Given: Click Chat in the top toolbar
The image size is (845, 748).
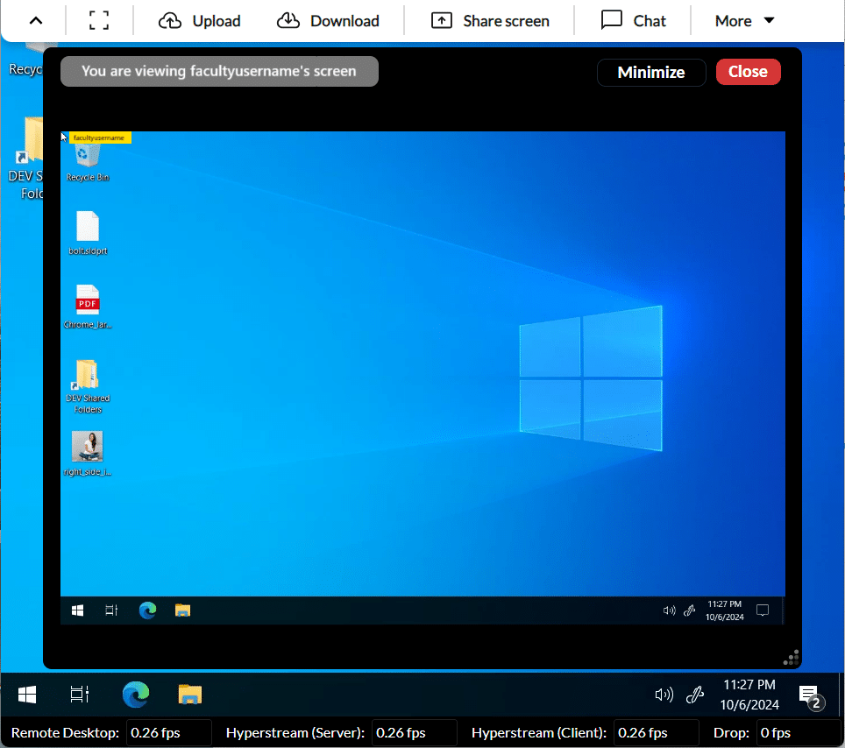Looking at the screenshot, I should (x=633, y=20).
